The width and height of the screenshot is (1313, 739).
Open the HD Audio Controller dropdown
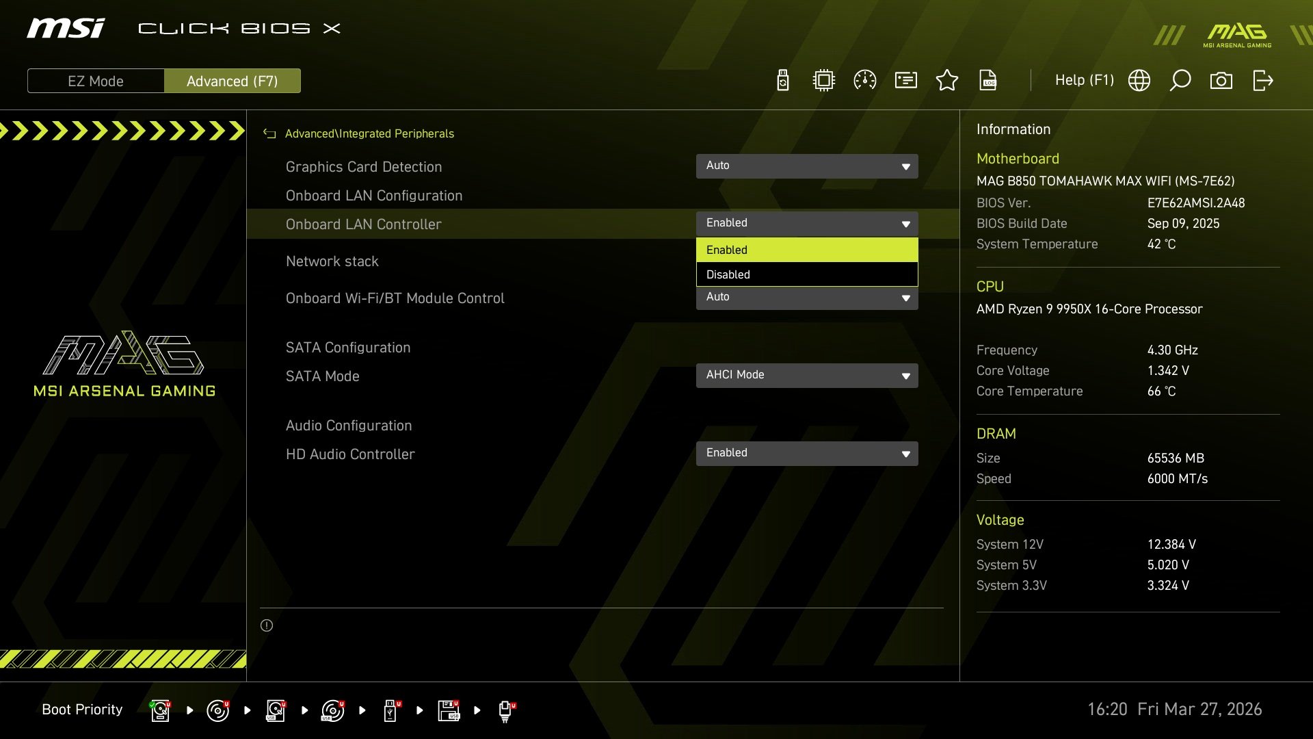[x=807, y=453]
